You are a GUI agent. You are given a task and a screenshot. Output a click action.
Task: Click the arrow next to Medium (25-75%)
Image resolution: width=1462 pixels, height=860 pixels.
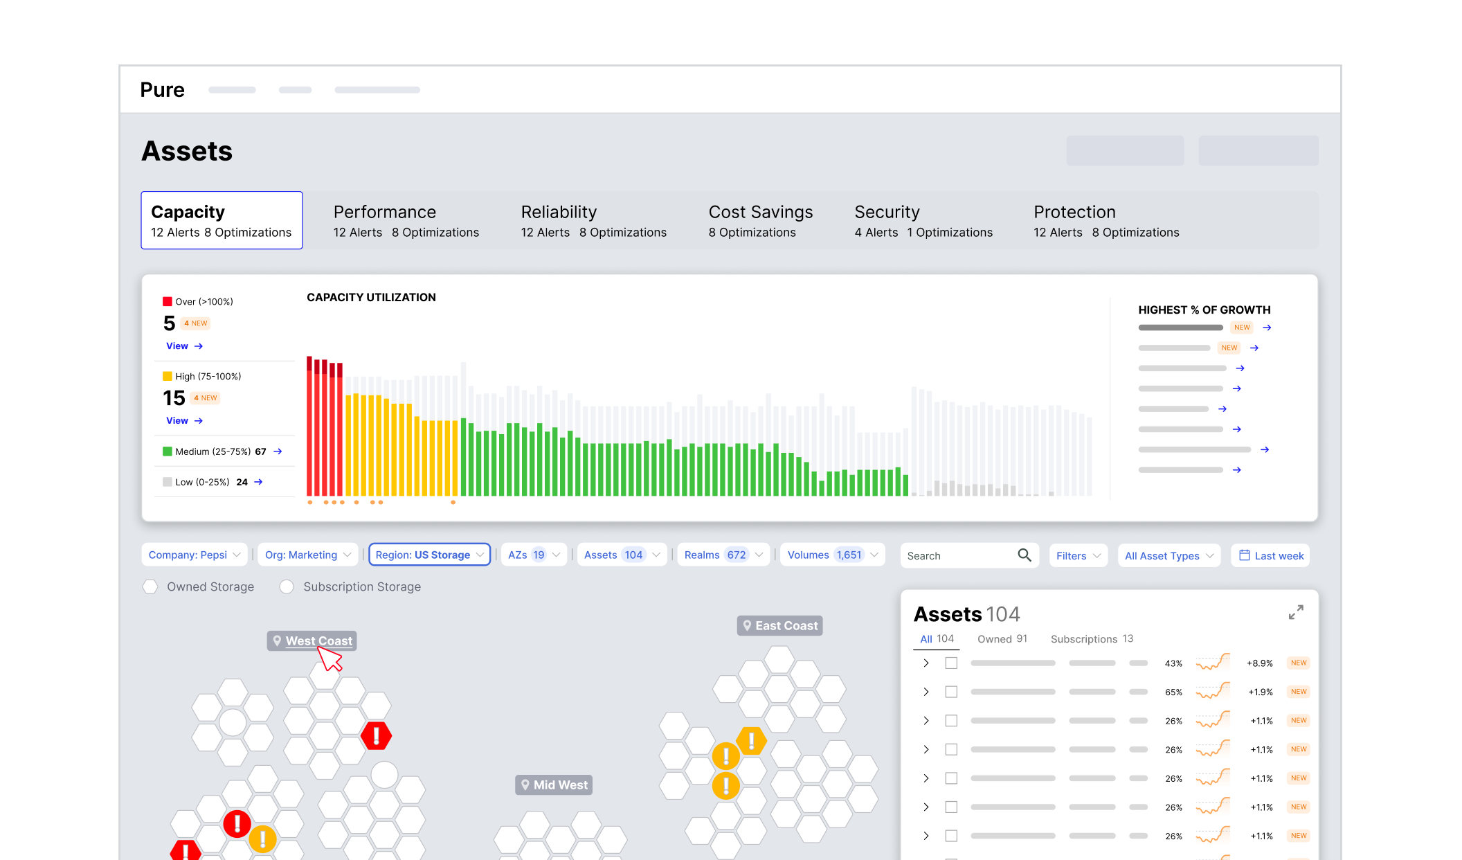(x=278, y=451)
